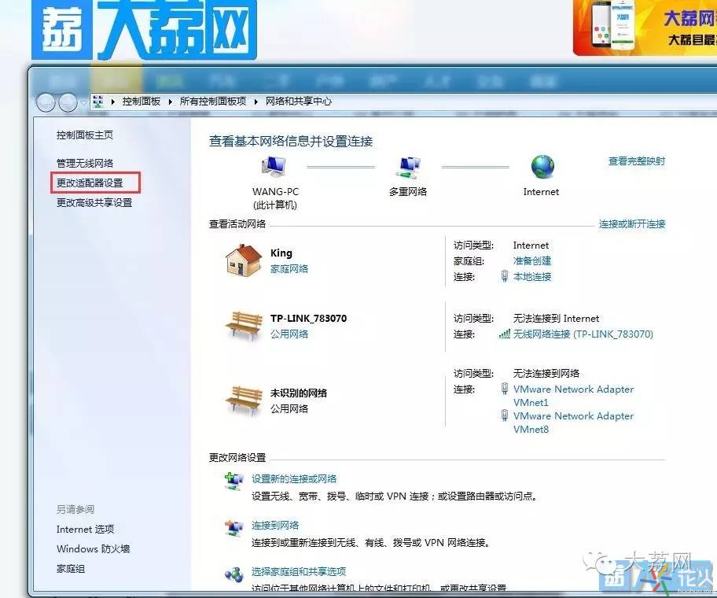Click 连接或断开连接
This screenshot has height=598, width=717.
634,223
